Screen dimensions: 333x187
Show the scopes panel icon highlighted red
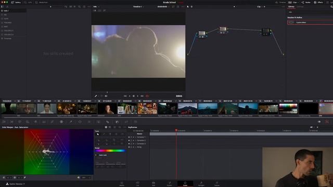point(327,122)
